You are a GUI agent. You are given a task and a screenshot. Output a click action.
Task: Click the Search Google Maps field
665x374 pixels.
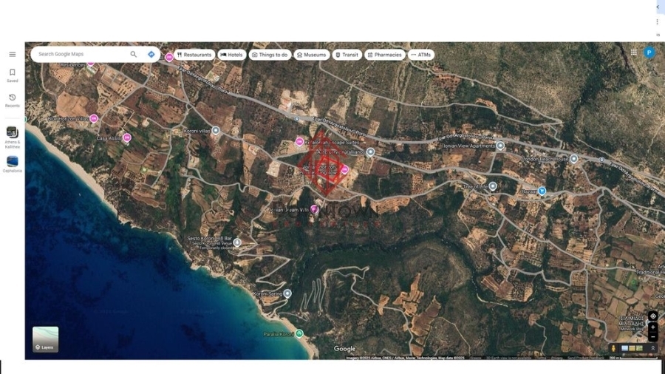(x=81, y=54)
